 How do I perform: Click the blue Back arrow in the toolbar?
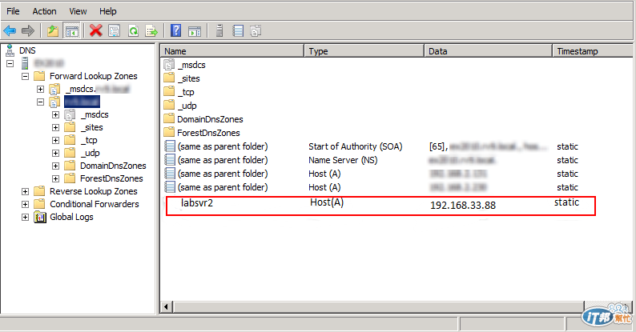[10, 30]
